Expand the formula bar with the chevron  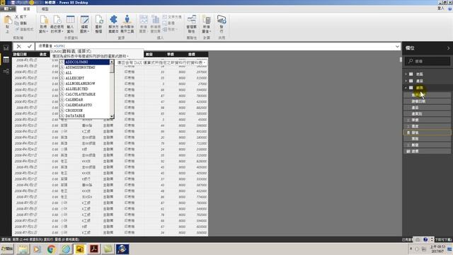coord(397,46)
